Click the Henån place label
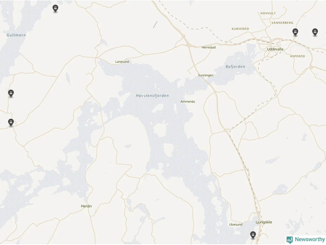This screenshot has height=245, width=326. tap(86, 206)
